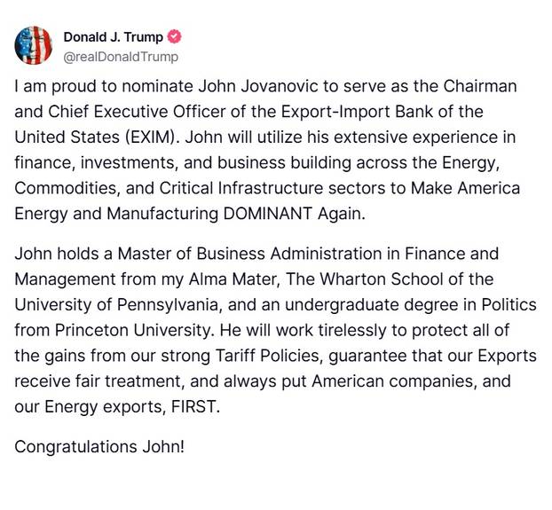Click The Wharton School text
Image resolution: width=552 pixels, height=510 pixels.
(x=365, y=279)
